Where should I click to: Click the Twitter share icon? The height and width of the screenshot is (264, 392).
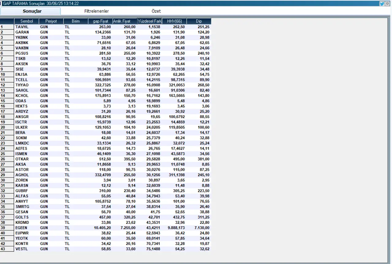(382, 4)
